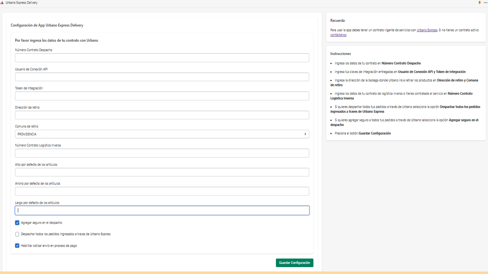Select the Ancho por defecto input
Image resolution: width=488 pixels, height=274 pixels.
pos(162,191)
